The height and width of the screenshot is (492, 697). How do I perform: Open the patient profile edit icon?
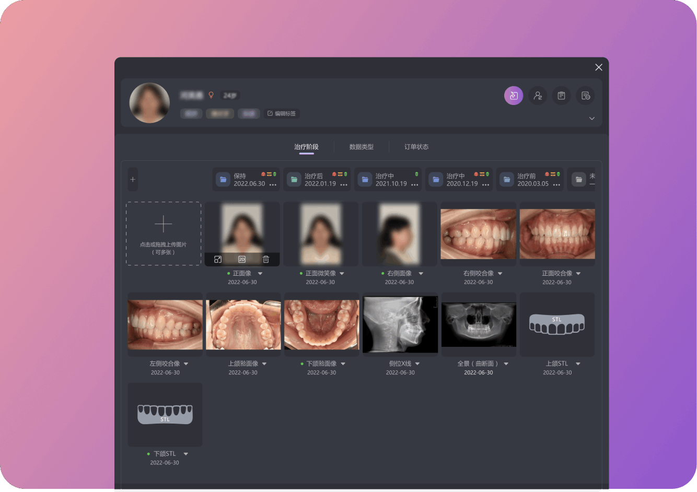(x=537, y=96)
